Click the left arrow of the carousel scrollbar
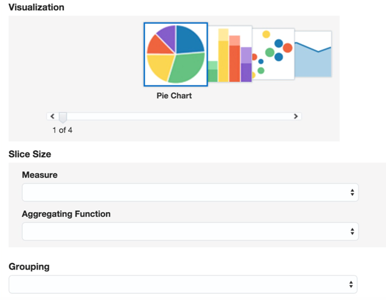The image size is (386, 300). 53,117
